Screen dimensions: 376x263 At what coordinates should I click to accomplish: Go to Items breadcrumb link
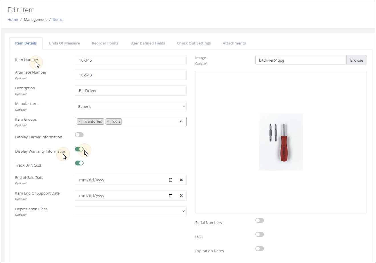(x=58, y=20)
